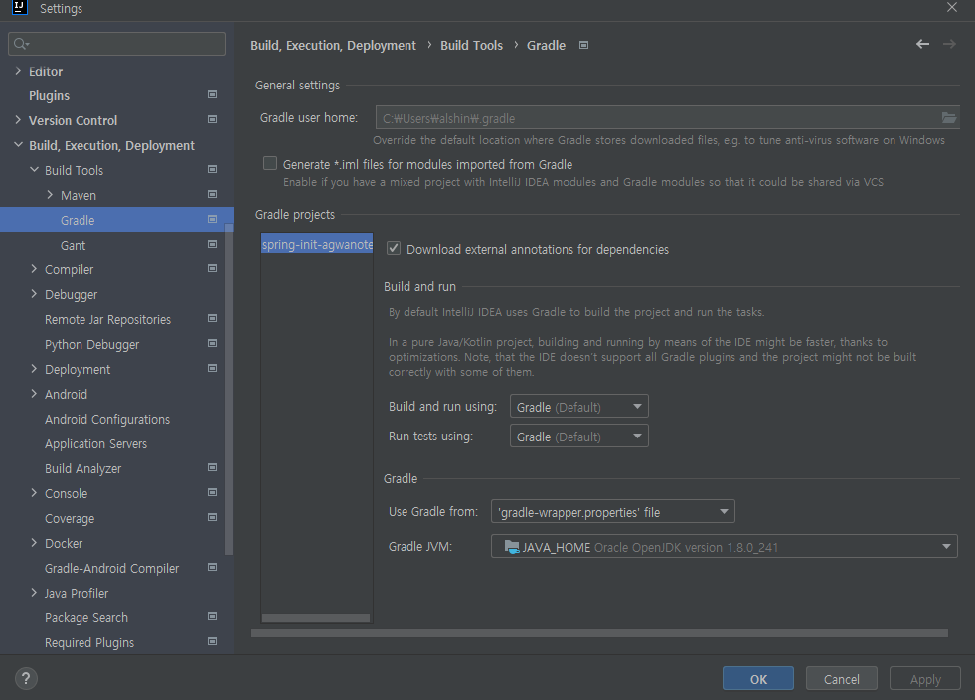
Task: Select Gant under Build Tools
Action: pos(73,246)
